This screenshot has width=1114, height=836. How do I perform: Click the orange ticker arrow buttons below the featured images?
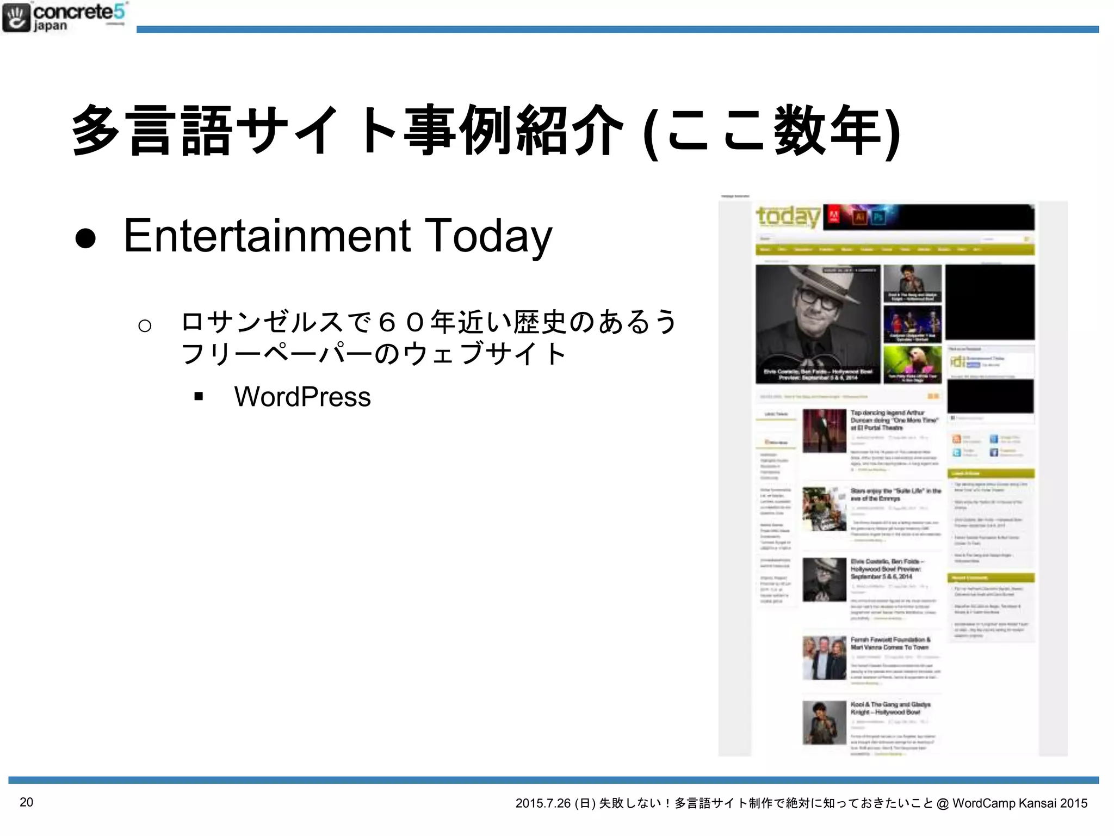coord(933,396)
